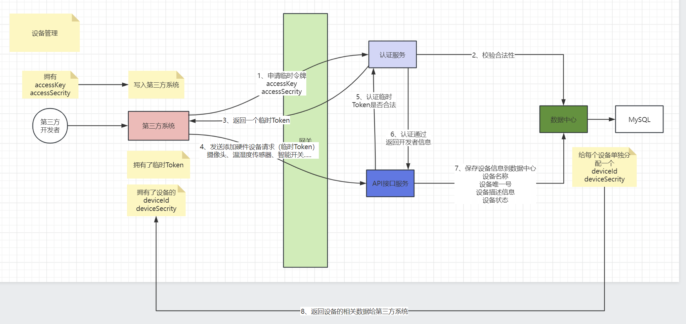Viewport: 686px width, 324px height.
Task: Click label 3、返回一个临时Token
Action: 256,120
